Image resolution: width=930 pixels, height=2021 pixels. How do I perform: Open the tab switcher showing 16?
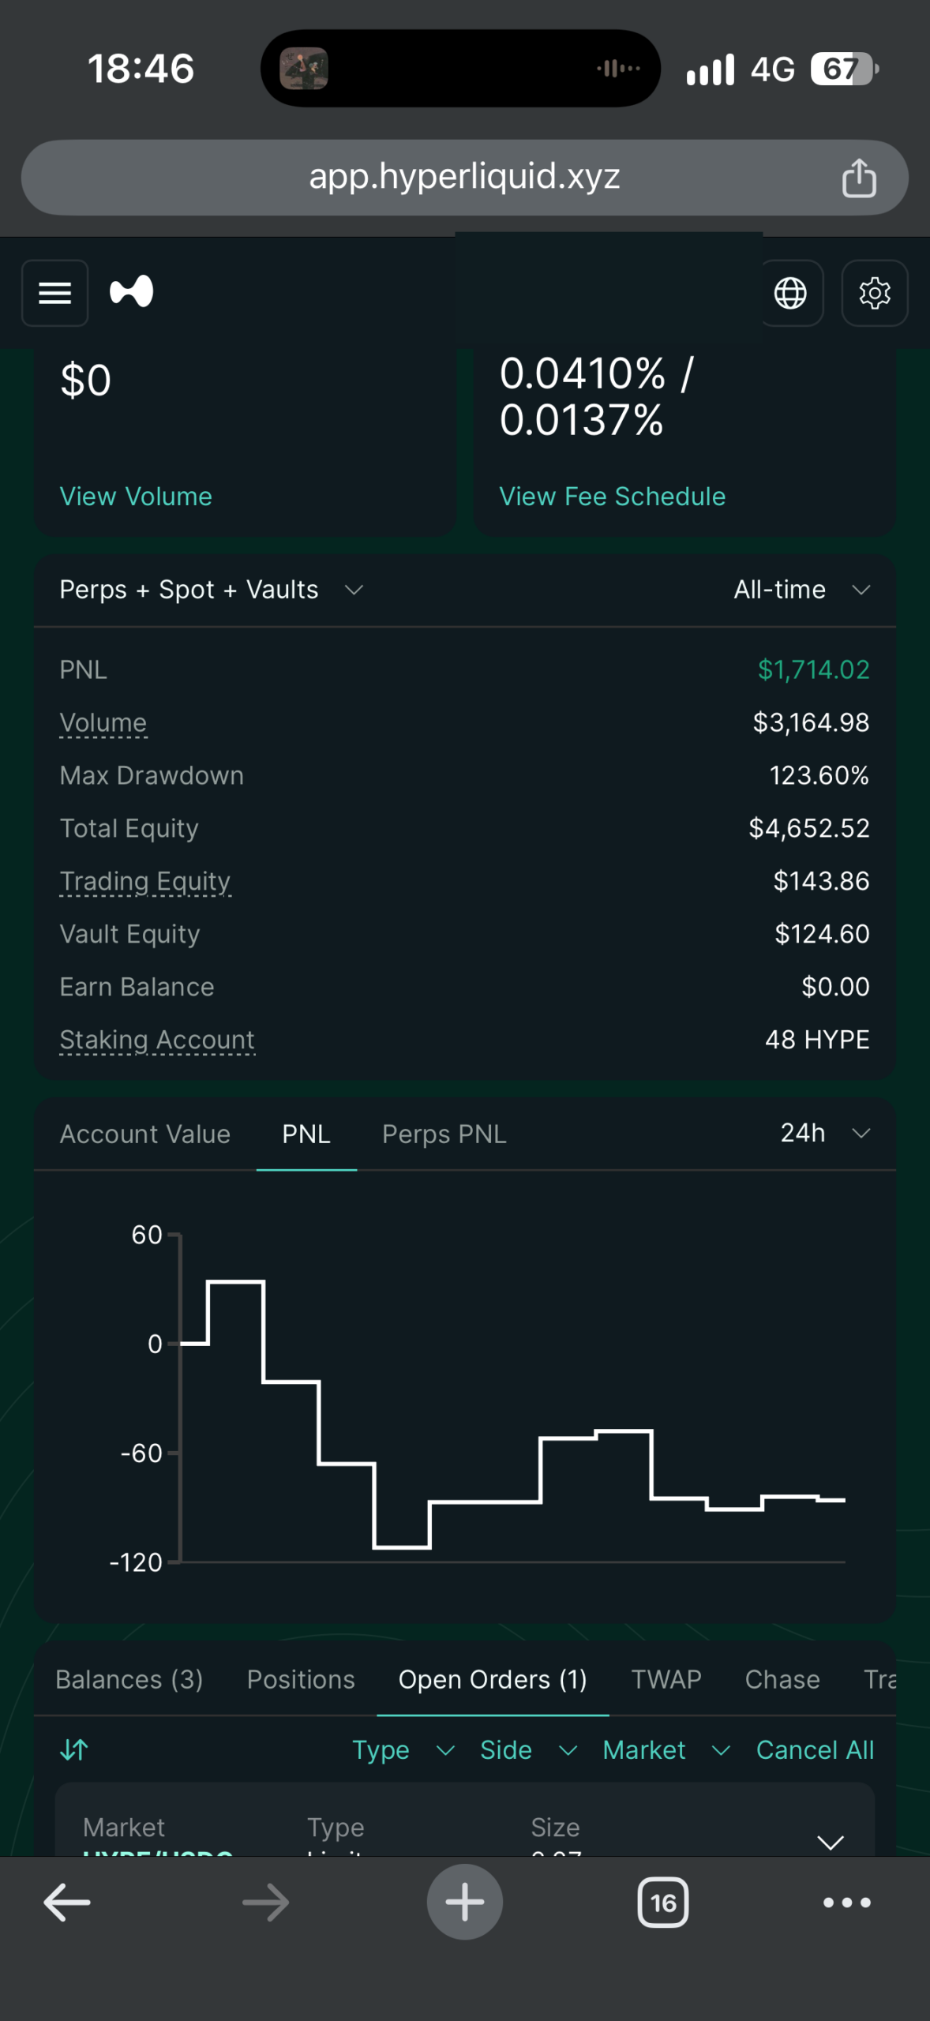click(x=662, y=1903)
